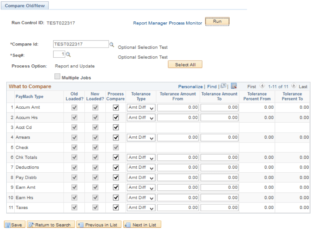
Task: Select the Compare Old/New tab
Action: point(25,6)
